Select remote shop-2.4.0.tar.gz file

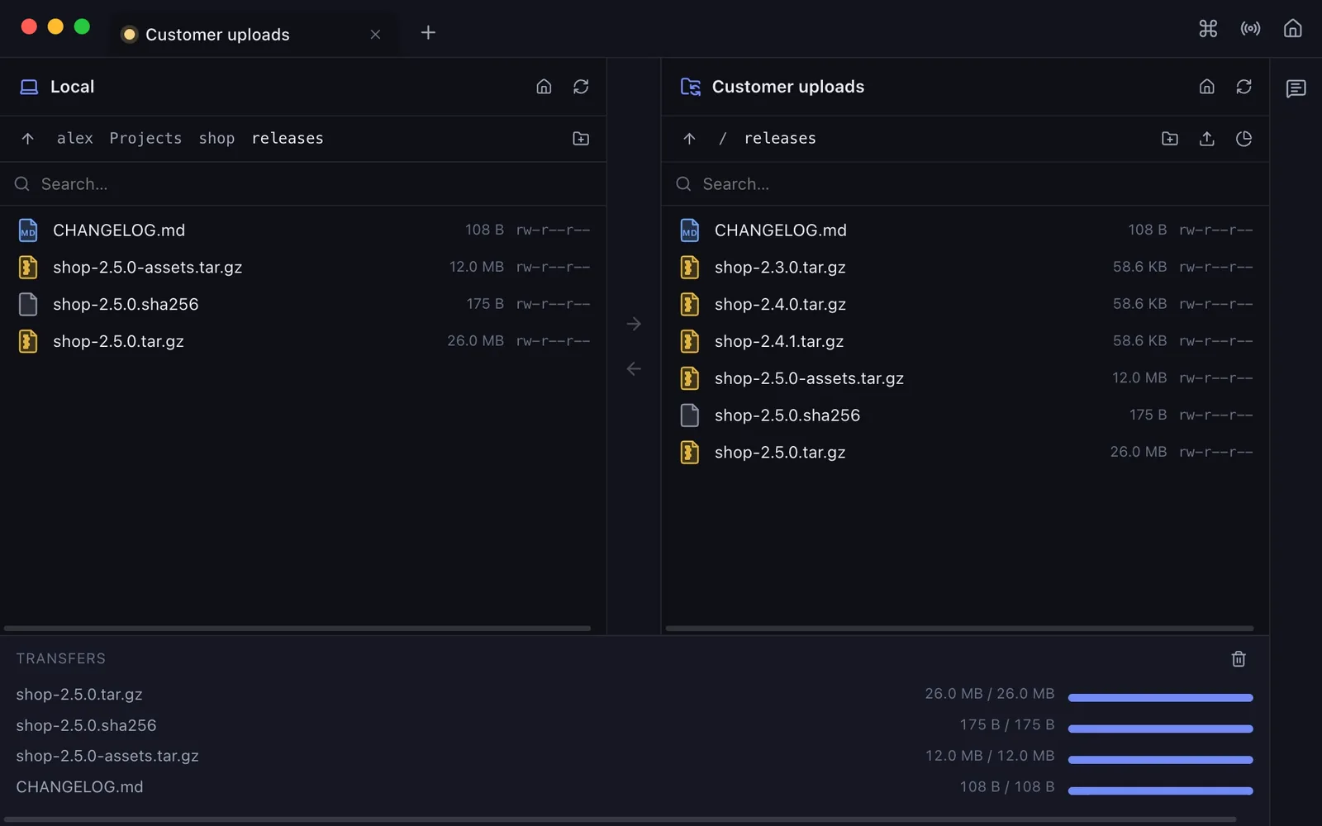point(965,304)
